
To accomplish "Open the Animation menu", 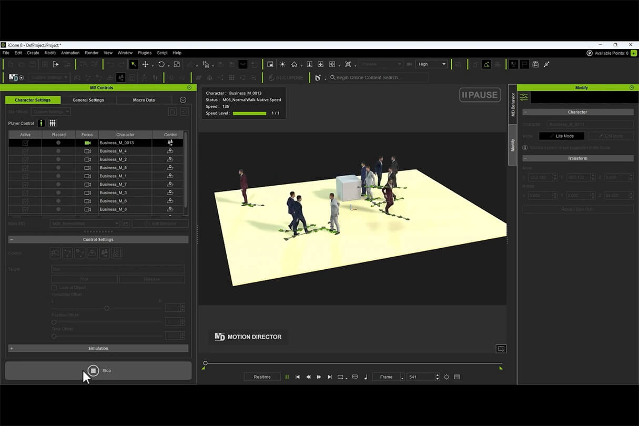I will point(70,53).
